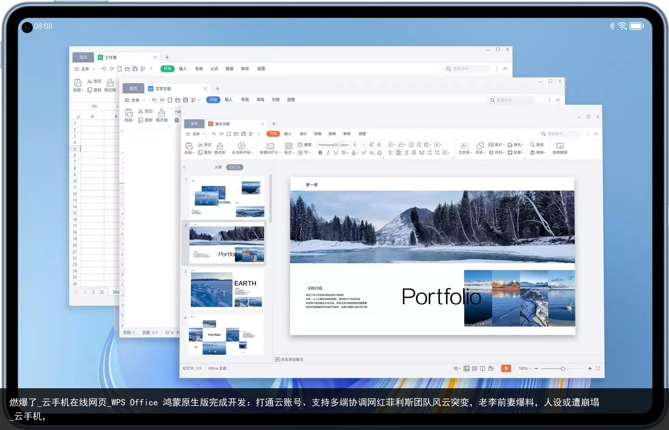Undo in the presentation quick toolbar
669x430 pixels.
pos(214,134)
